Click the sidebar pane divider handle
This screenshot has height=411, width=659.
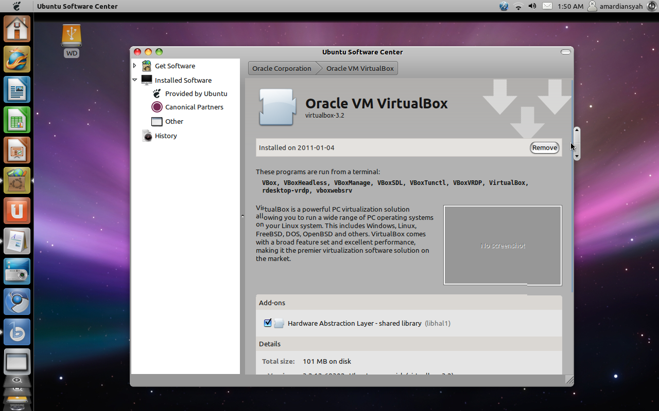coord(242,216)
